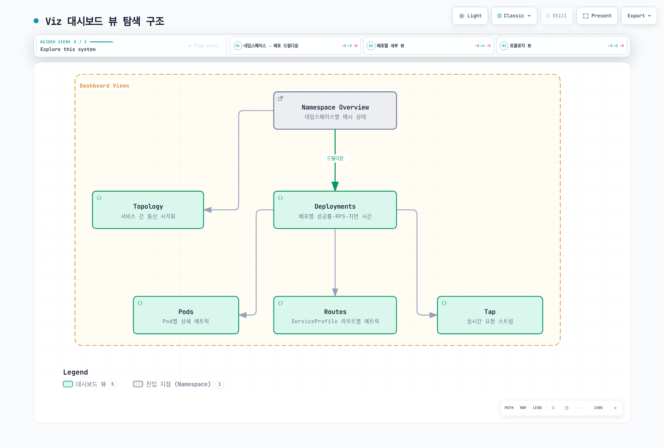
Task: Open guided view 토폴로지 뷰
Action: [x=562, y=46]
